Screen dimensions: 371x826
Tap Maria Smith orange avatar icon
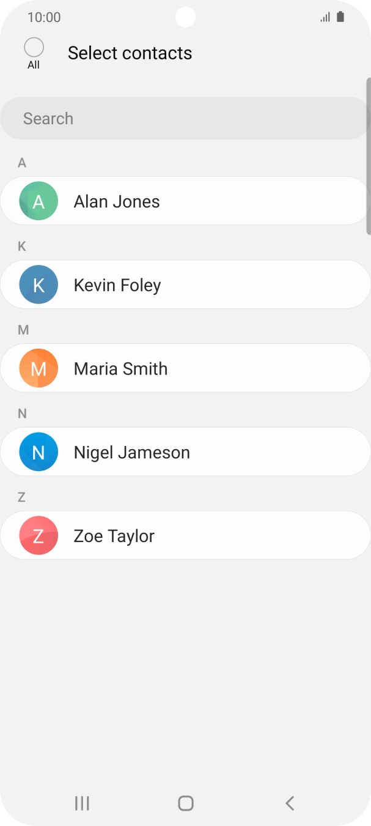click(39, 368)
